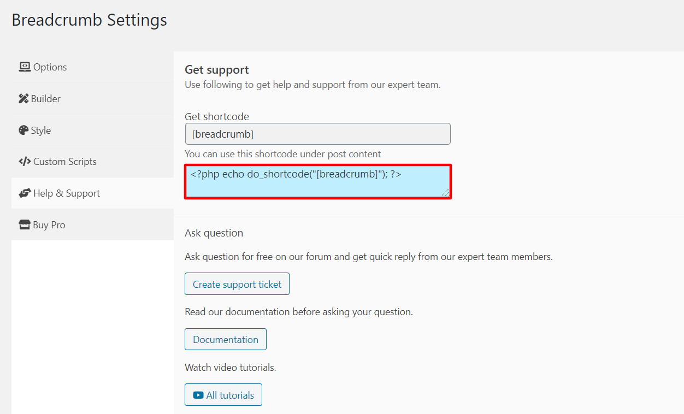Image resolution: width=684 pixels, height=414 pixels.
Task: Click the Create support ticket button
Action: coord(237,283)
